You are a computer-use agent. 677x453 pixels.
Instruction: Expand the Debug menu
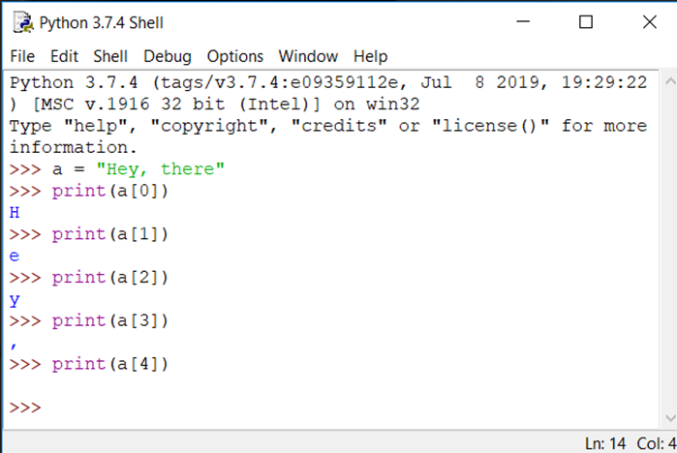(x=168, y=56)
